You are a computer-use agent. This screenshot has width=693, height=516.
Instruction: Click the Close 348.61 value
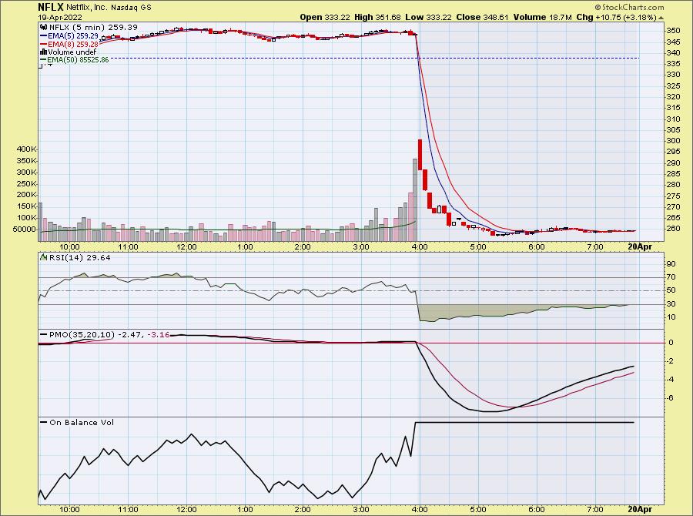[x=482, y=17]
